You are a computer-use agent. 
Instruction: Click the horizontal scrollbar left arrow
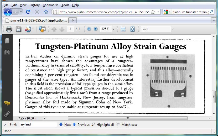(44, 118)
